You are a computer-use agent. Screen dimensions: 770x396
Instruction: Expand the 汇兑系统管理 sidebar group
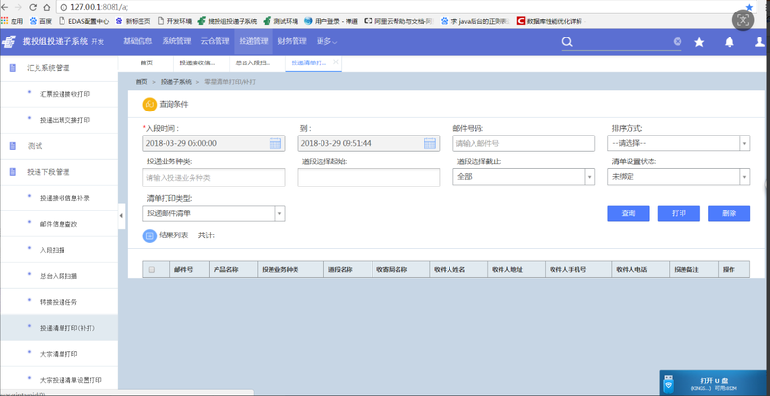pyautogui.click(x=59, y=68)
